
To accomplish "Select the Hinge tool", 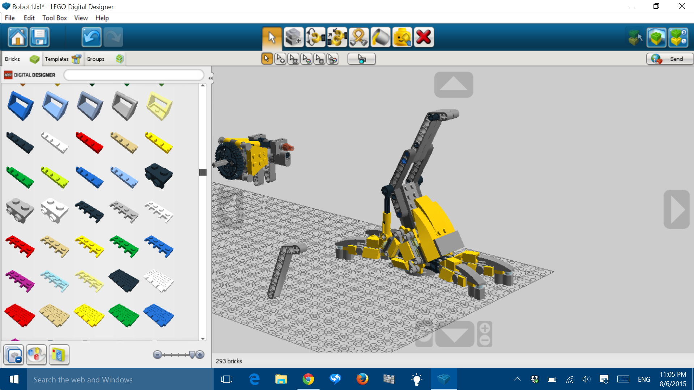I will click(315, 37).
